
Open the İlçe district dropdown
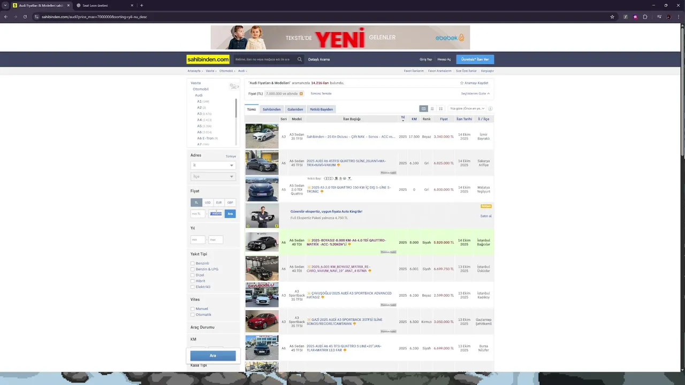(x=213, y=176)
